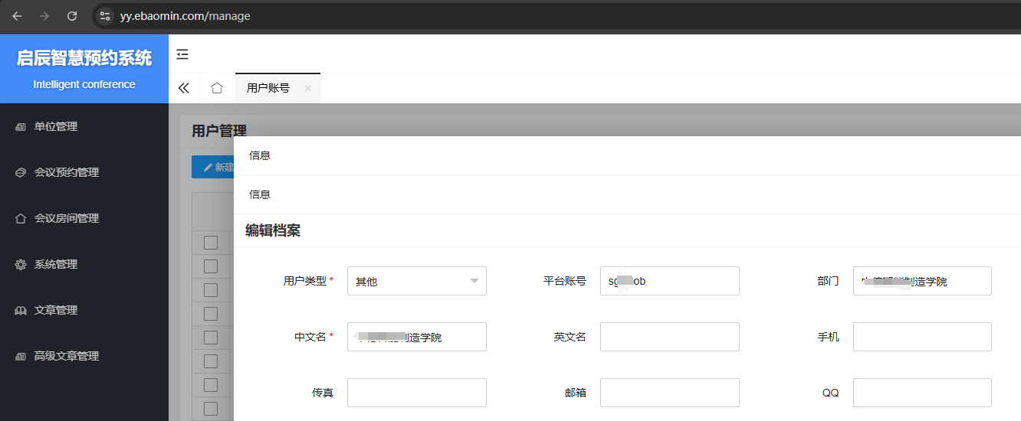The height and width of the screenshot is (421, 1021).
Task: Tick the first row checkbox in table
Action: pyautogui.click(x=211, y=243)
